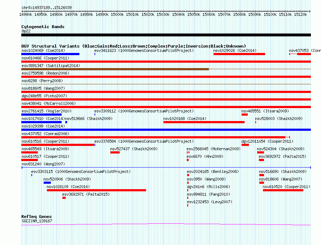Click the nsv437053 variant label
The width and height of the screenshot is (321, 245).
(x=305, y=50)
